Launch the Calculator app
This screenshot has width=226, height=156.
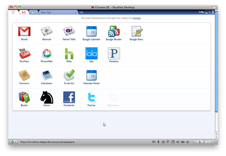point(47,75)
